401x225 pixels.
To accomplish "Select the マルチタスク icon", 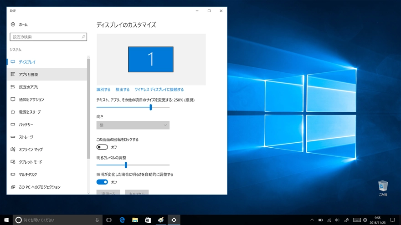I will [x=13, y=174].
